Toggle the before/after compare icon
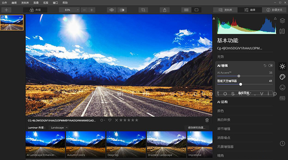Screen dimensions: 288x160 122,10
